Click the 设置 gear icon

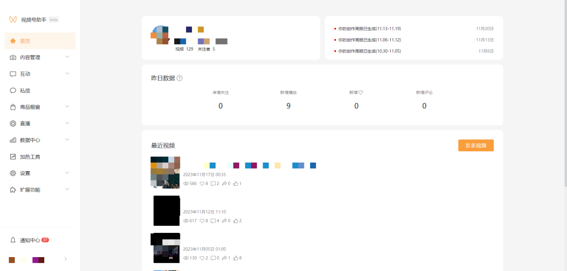(13, 173)
